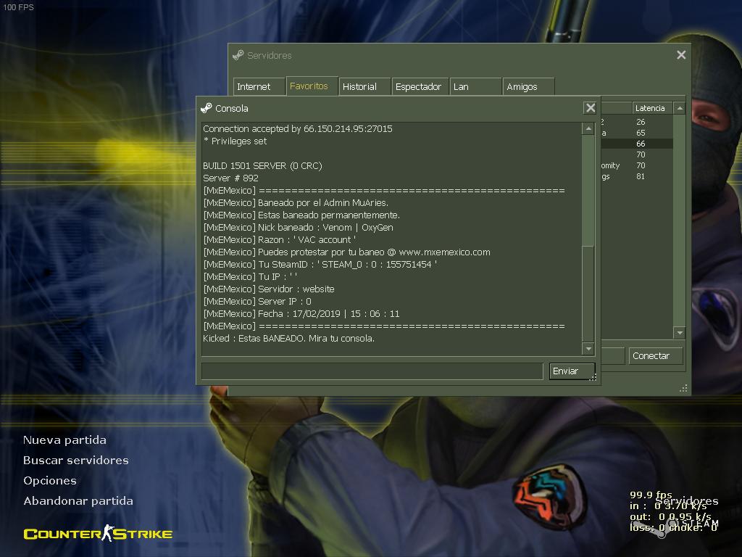Screen dimensions: 742x557
Task: Select server row with latency 81
Action: tap(636, 176)
